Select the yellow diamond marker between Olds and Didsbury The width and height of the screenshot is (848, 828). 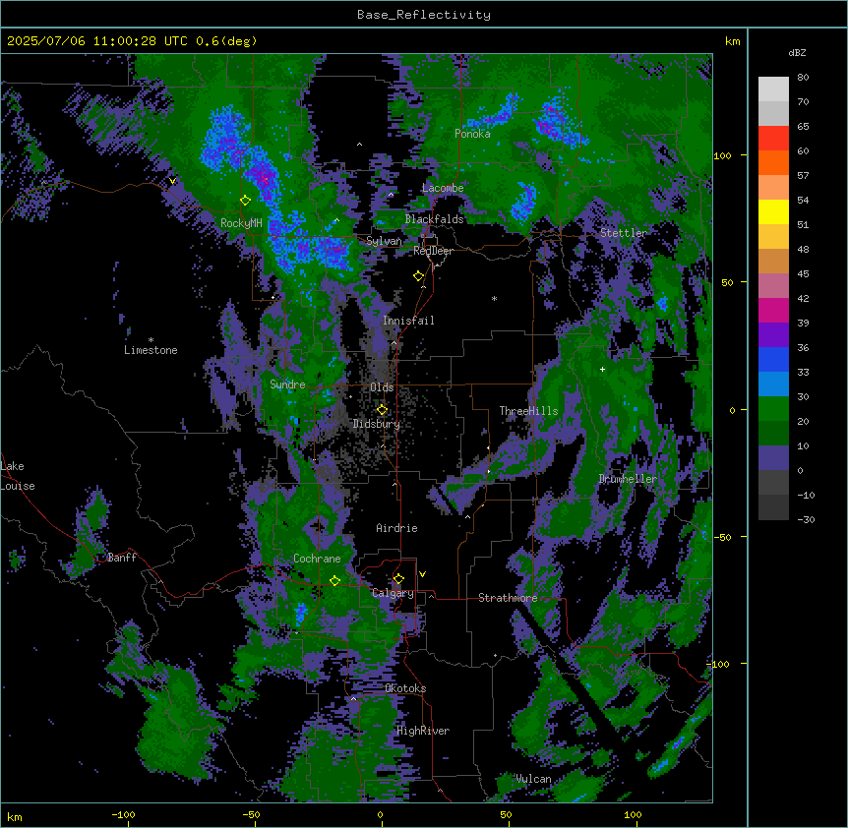tap(382, 410)
